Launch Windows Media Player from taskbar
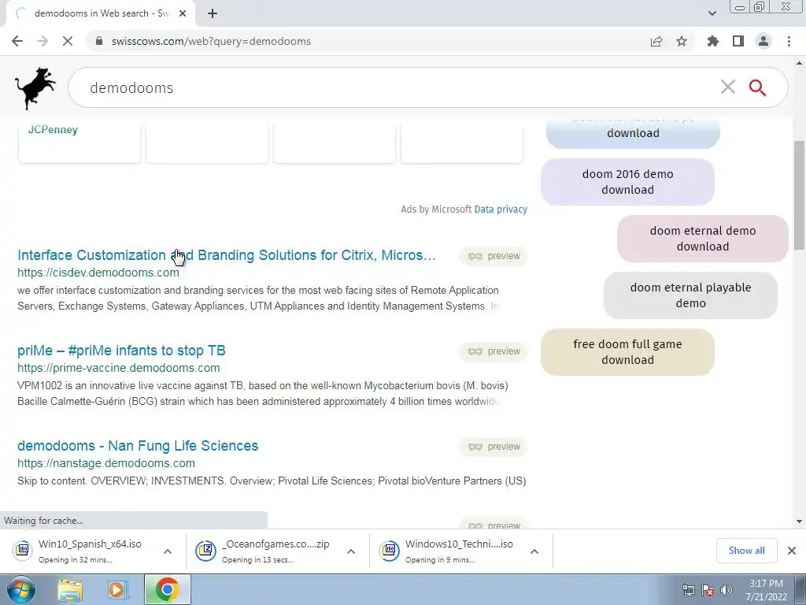This screenshot has height=605, width=806. [x=117, y=590]
